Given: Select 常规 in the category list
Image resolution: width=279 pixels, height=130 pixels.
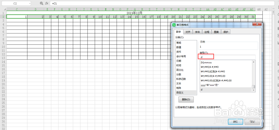Looking at the screenshot, I should click(x=186, y=43).
